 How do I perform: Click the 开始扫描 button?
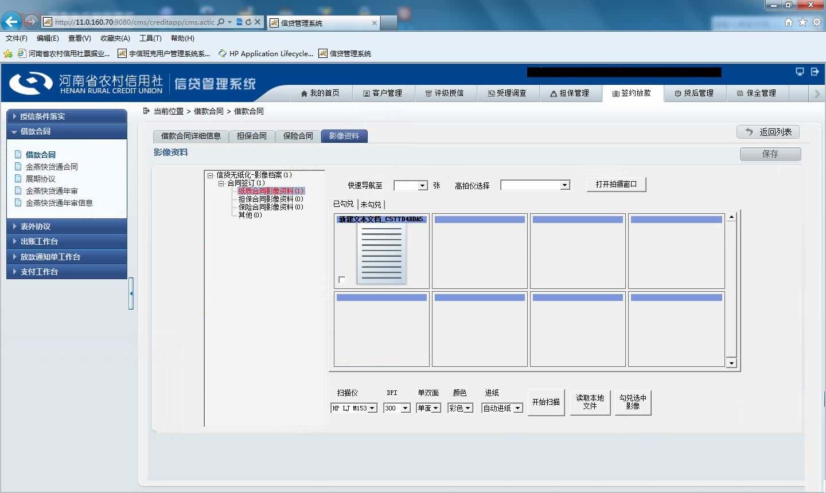pos(546,402)
